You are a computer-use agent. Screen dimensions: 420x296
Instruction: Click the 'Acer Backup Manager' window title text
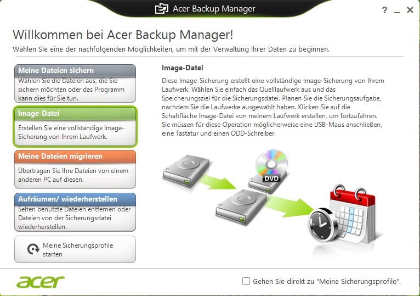coord(214,9)
